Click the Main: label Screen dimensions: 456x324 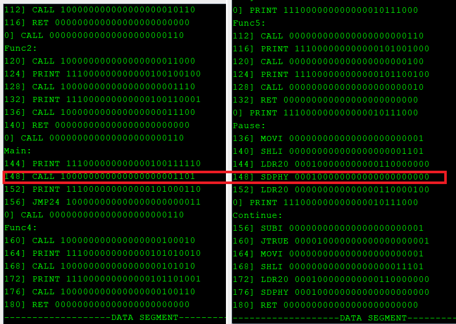coord(17,151)
